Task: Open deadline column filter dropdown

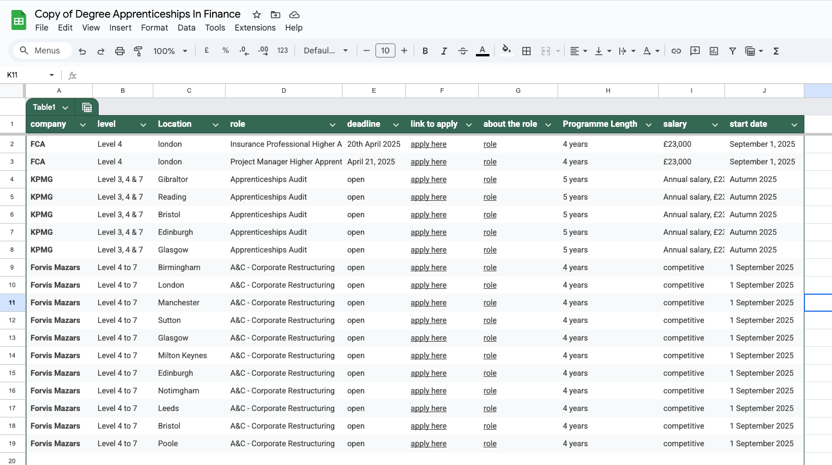Action: tap(396, 124)
